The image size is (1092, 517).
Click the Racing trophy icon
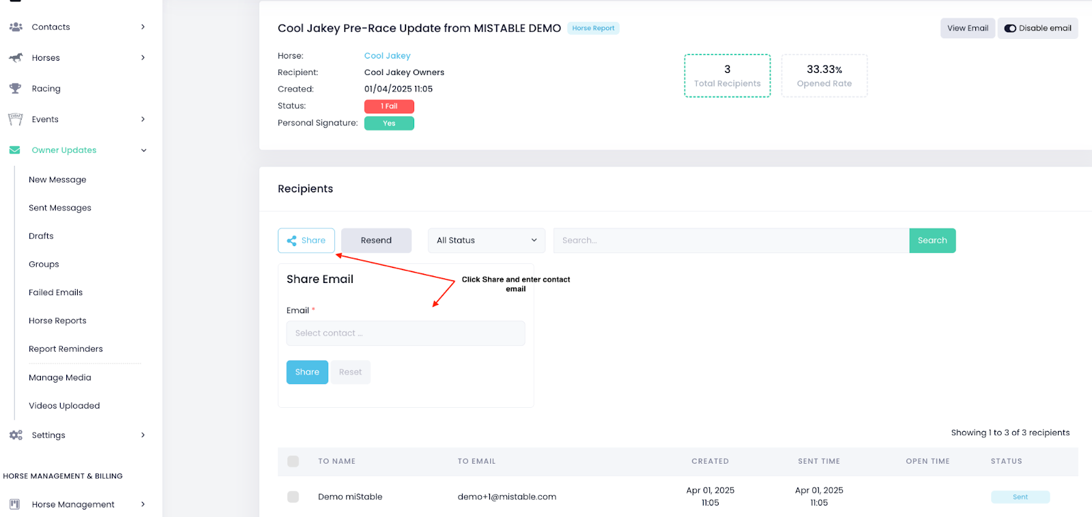tap(16, 88)
